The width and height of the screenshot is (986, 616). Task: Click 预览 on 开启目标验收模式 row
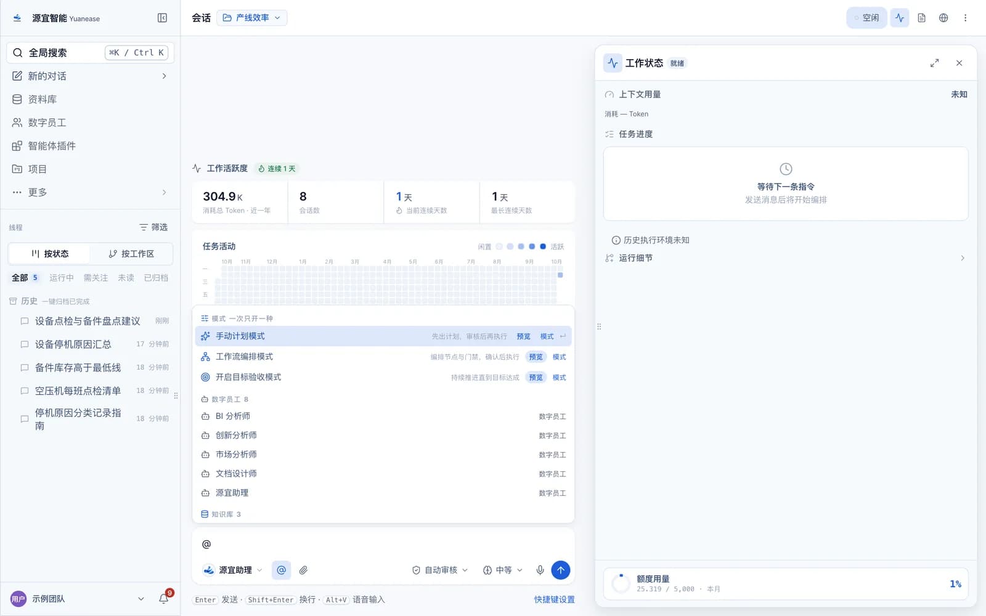pos(536,377)
